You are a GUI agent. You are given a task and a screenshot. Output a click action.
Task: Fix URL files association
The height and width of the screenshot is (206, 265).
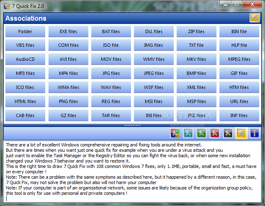click(239, 101)
